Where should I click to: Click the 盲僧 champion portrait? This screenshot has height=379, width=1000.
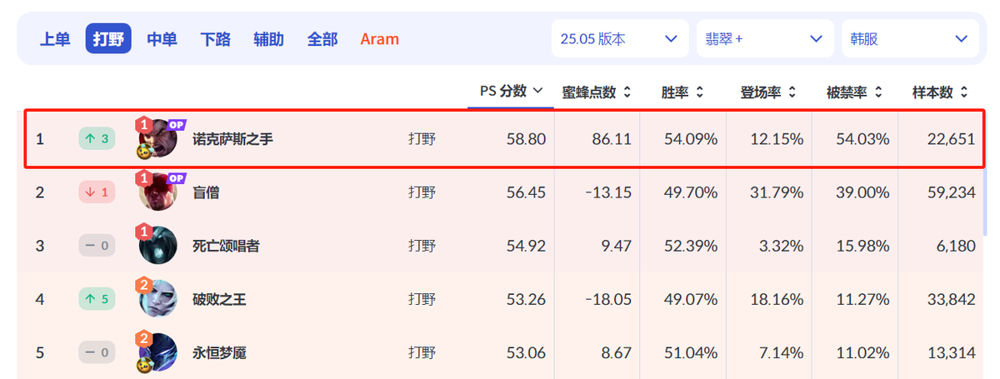[x=158, y=192]
